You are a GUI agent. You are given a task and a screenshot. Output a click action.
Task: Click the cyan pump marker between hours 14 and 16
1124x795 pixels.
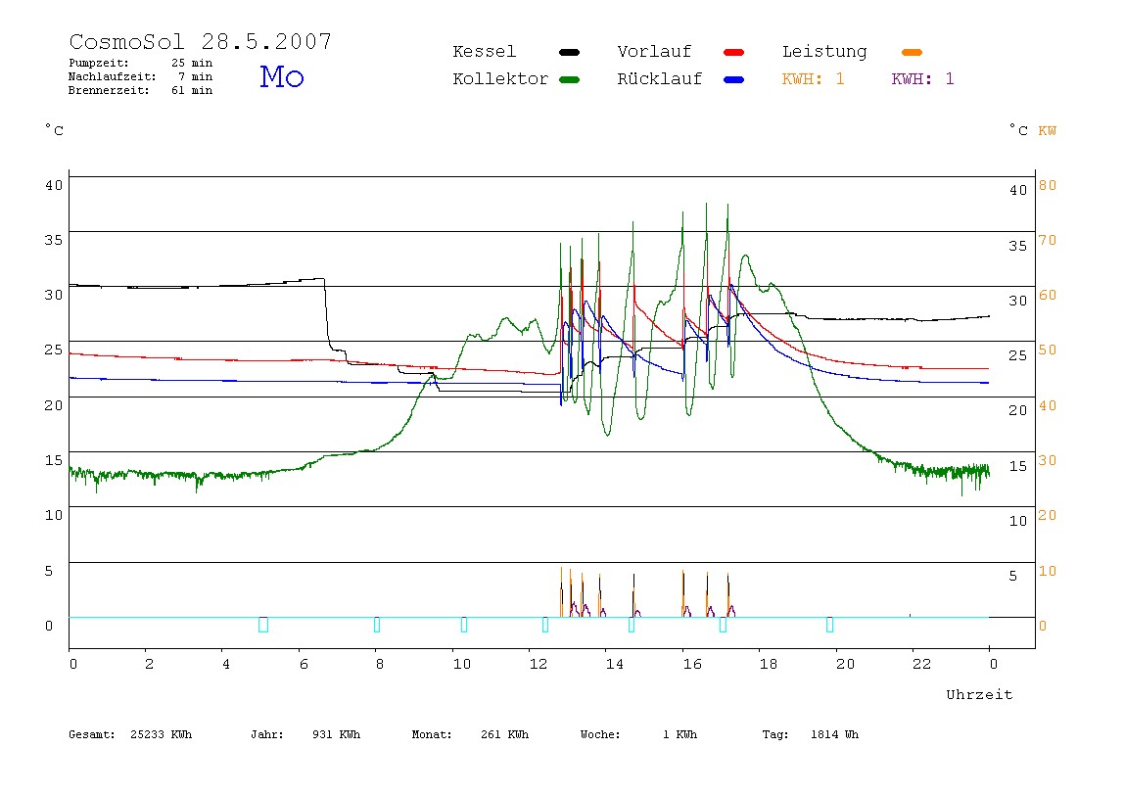click(x=632, y=625)
